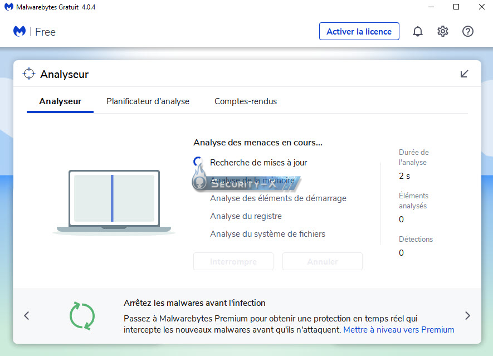The height and width of the screenshot is (356, 493).
Task: Click the scan duration value 2 s
Action: 404,176
